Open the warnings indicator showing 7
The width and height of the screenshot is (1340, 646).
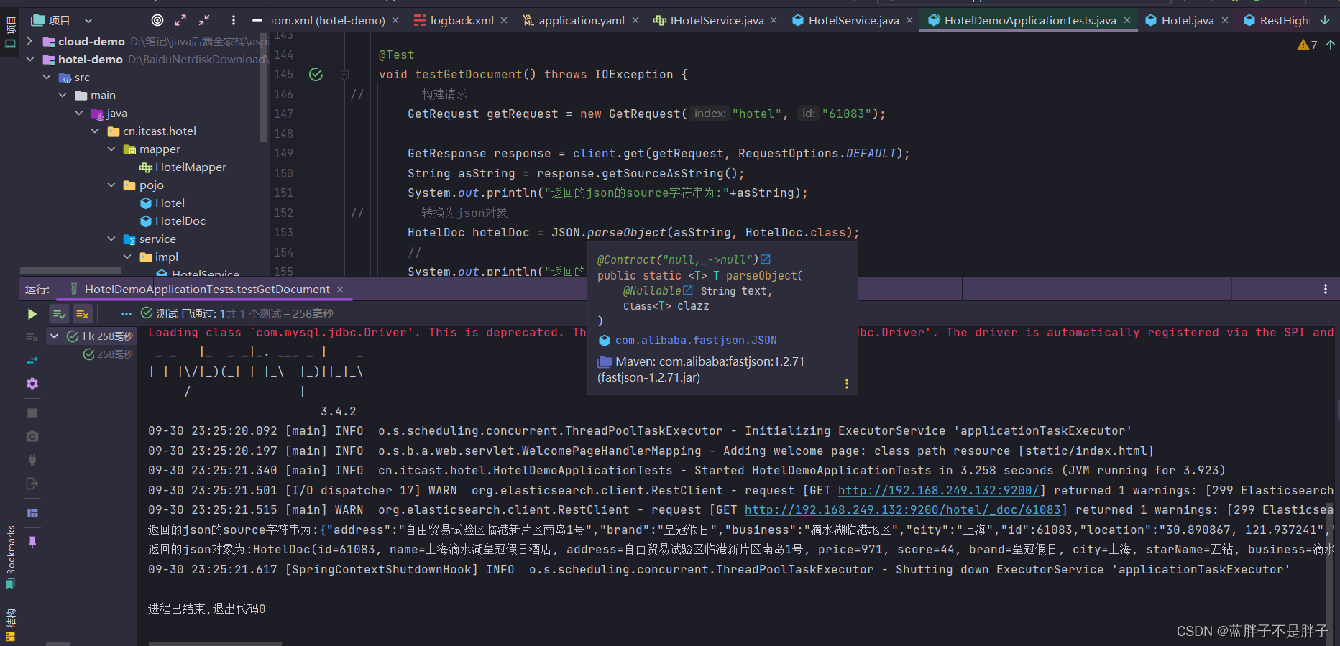coord(1307,45)
